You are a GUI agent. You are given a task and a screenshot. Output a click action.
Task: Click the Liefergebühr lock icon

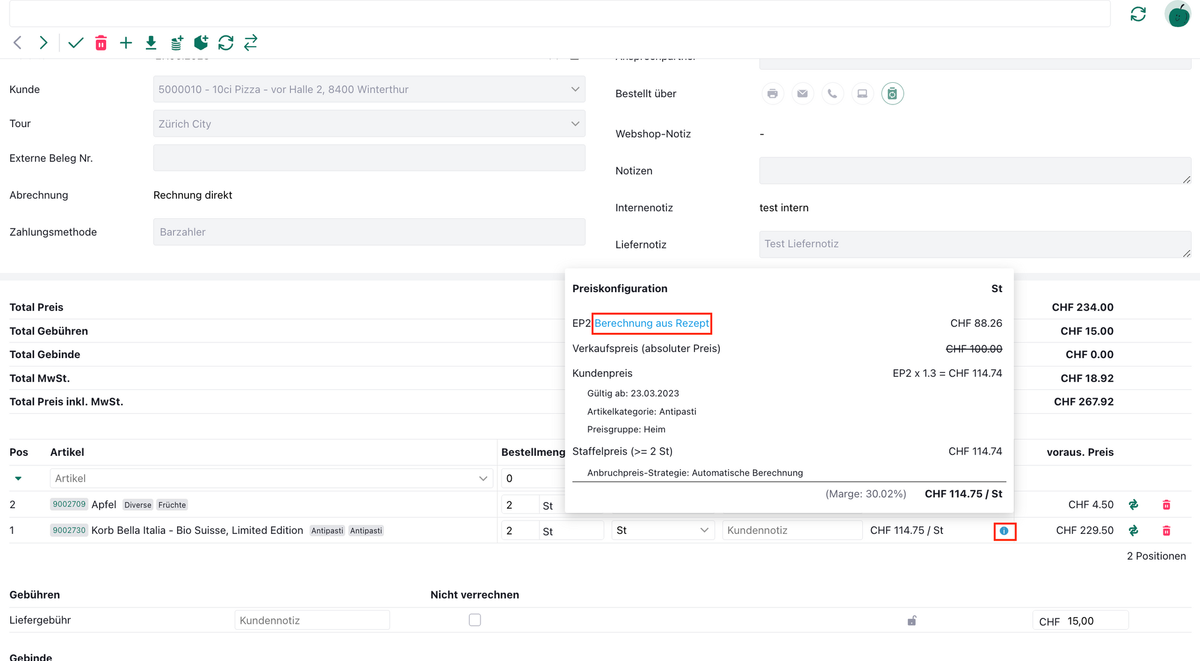click(911, 621)
